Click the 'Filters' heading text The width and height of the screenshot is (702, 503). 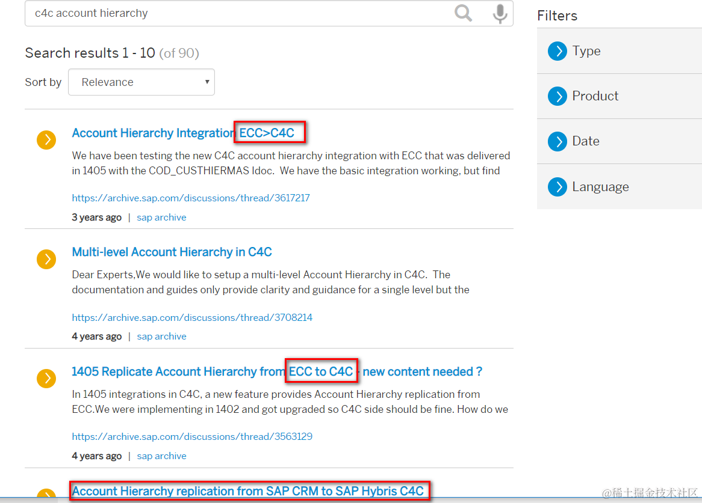coord(558,16)
